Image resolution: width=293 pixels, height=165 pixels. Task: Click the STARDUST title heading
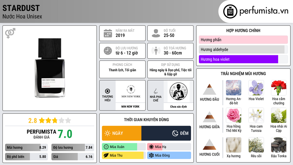click(21, 8)
